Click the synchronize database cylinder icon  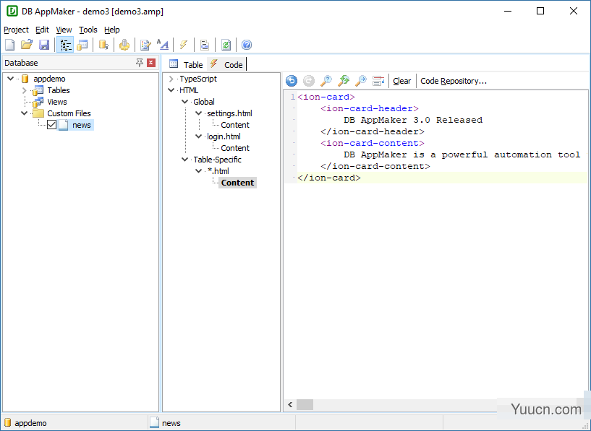point(103,45)
